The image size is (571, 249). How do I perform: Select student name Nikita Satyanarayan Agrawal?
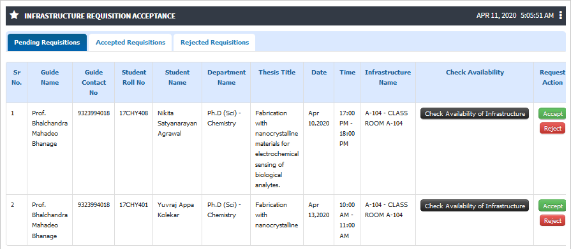pos(177,124)
